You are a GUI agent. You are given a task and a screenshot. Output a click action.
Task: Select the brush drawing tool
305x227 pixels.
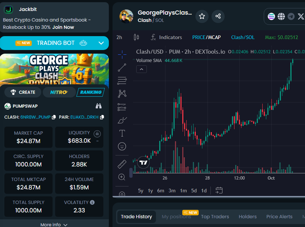pyautogui.click(x=122, y=120)
